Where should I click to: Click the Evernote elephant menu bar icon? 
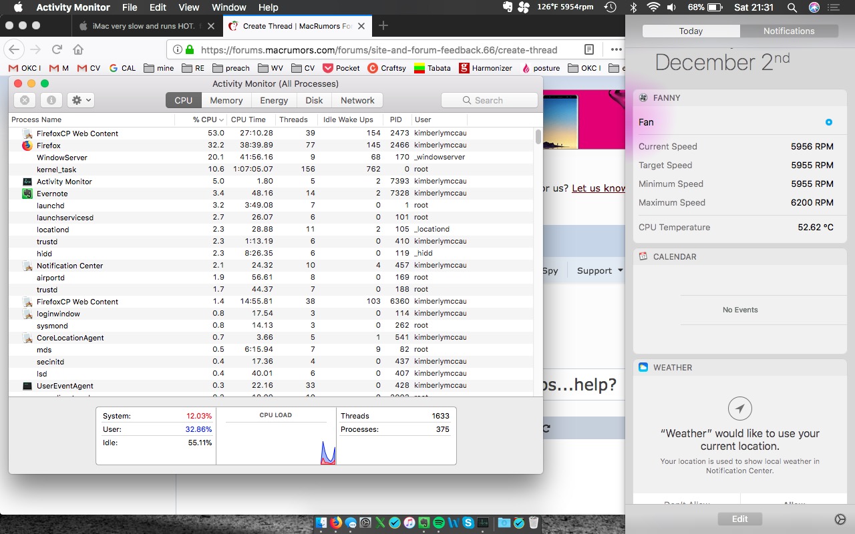click(508, 7)
